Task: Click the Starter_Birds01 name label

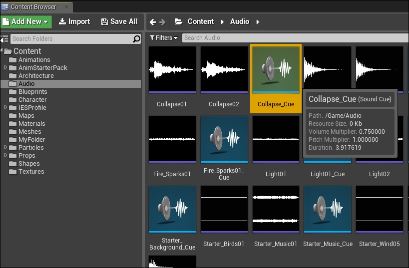Action: [x=224, y=244]
